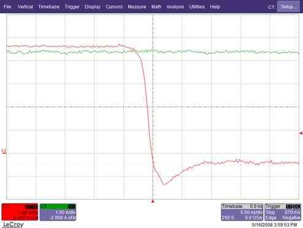Open the File menu

pyautogui.click(x=7, y=7)
